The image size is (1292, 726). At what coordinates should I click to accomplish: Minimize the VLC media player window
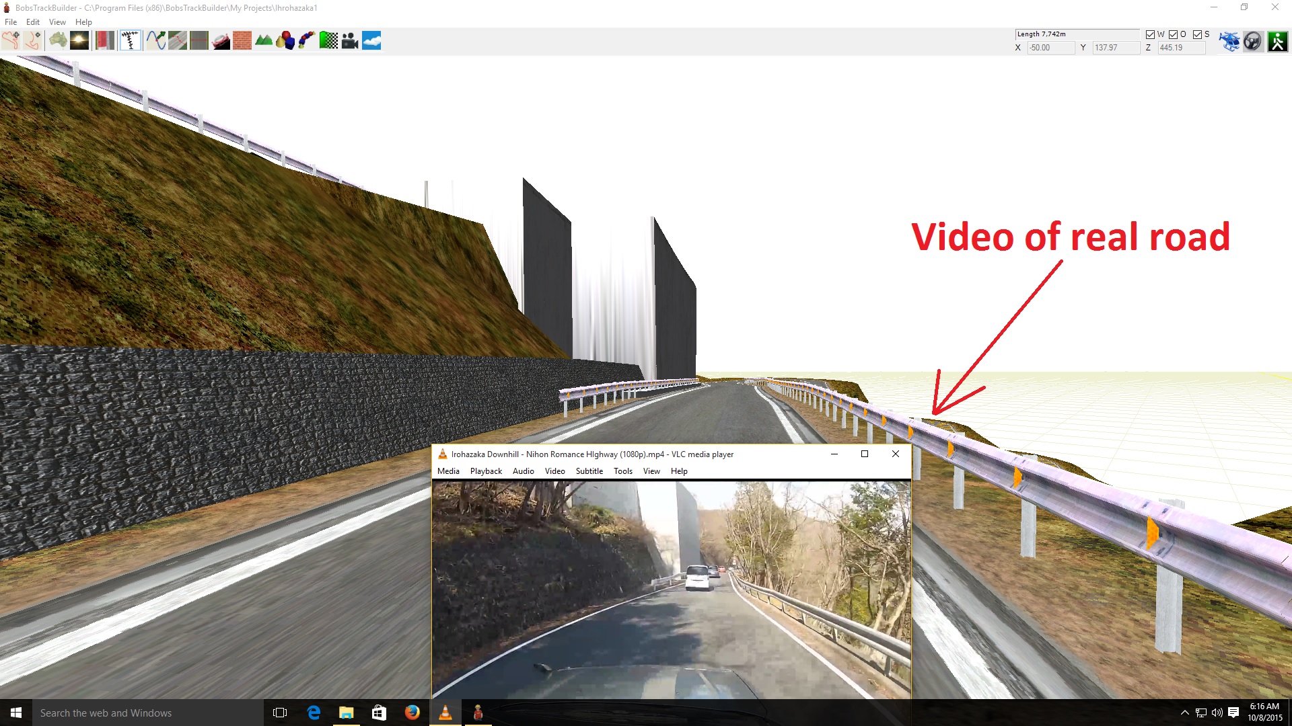pos(834,454)
